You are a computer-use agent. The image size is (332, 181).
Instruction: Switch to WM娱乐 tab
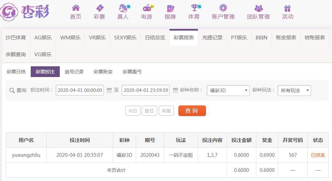tap(70, 38)
